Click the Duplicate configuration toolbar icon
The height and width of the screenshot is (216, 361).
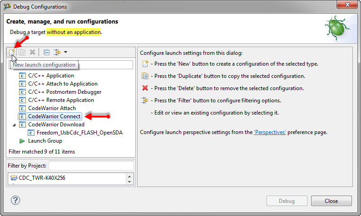[x=22, y=53]
